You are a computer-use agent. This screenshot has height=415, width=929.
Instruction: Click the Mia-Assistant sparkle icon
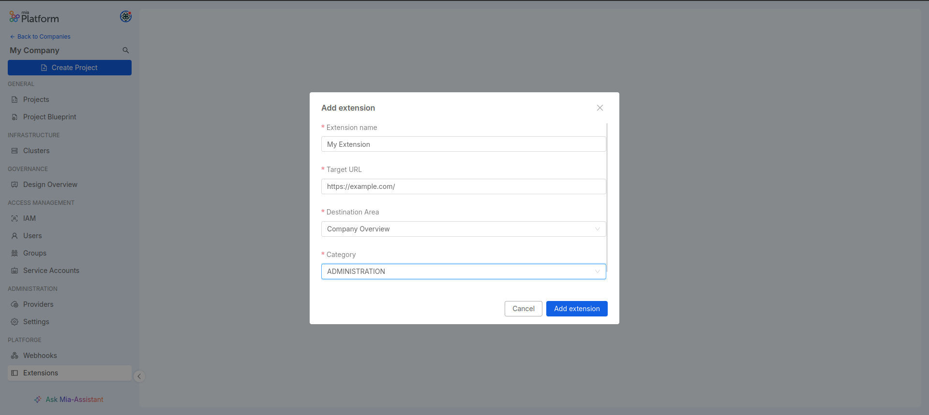point(38,400)
